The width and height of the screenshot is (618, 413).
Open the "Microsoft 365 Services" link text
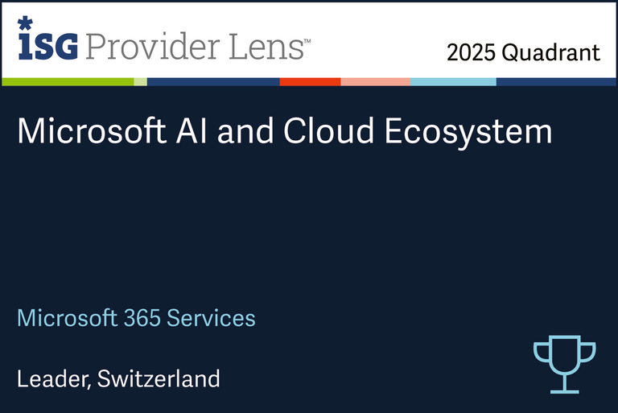[136, 318]
